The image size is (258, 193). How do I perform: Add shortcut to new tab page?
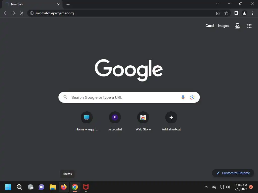[171, 122]
